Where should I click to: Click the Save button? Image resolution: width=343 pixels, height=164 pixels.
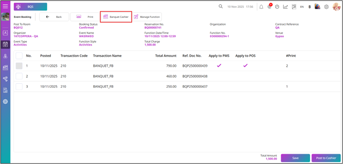295,158
